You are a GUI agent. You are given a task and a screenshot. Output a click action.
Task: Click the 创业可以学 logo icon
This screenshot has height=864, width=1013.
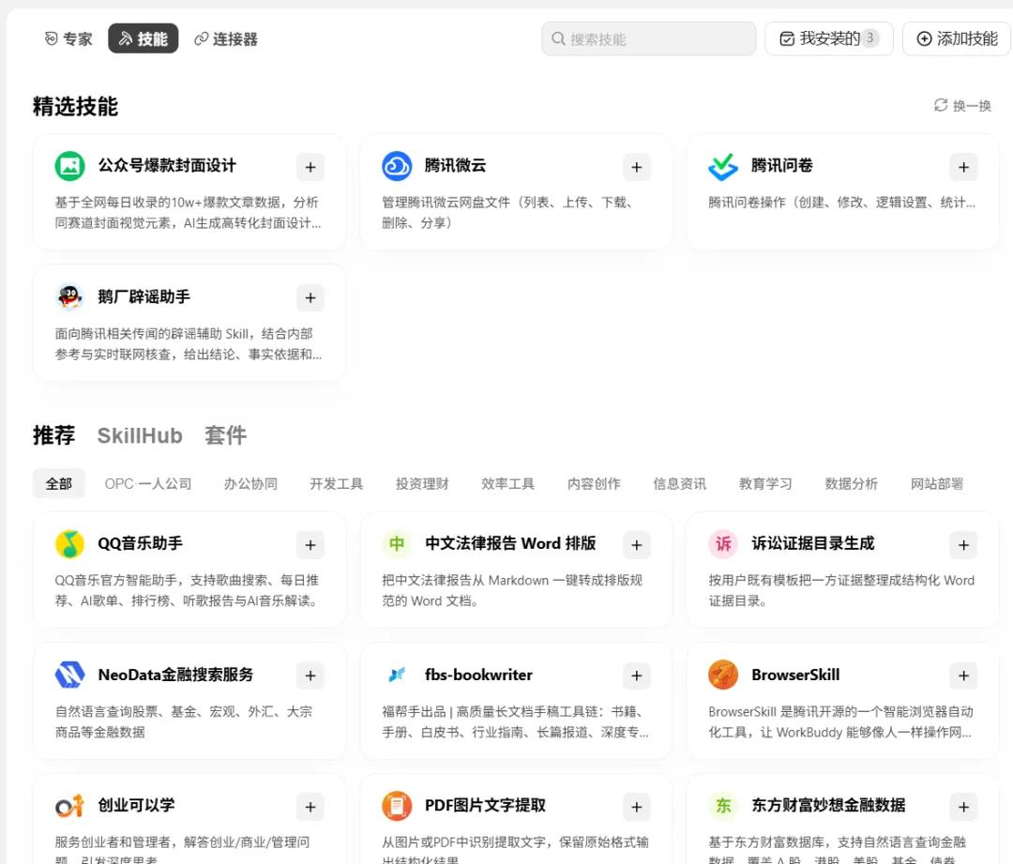tap(69, 806)
